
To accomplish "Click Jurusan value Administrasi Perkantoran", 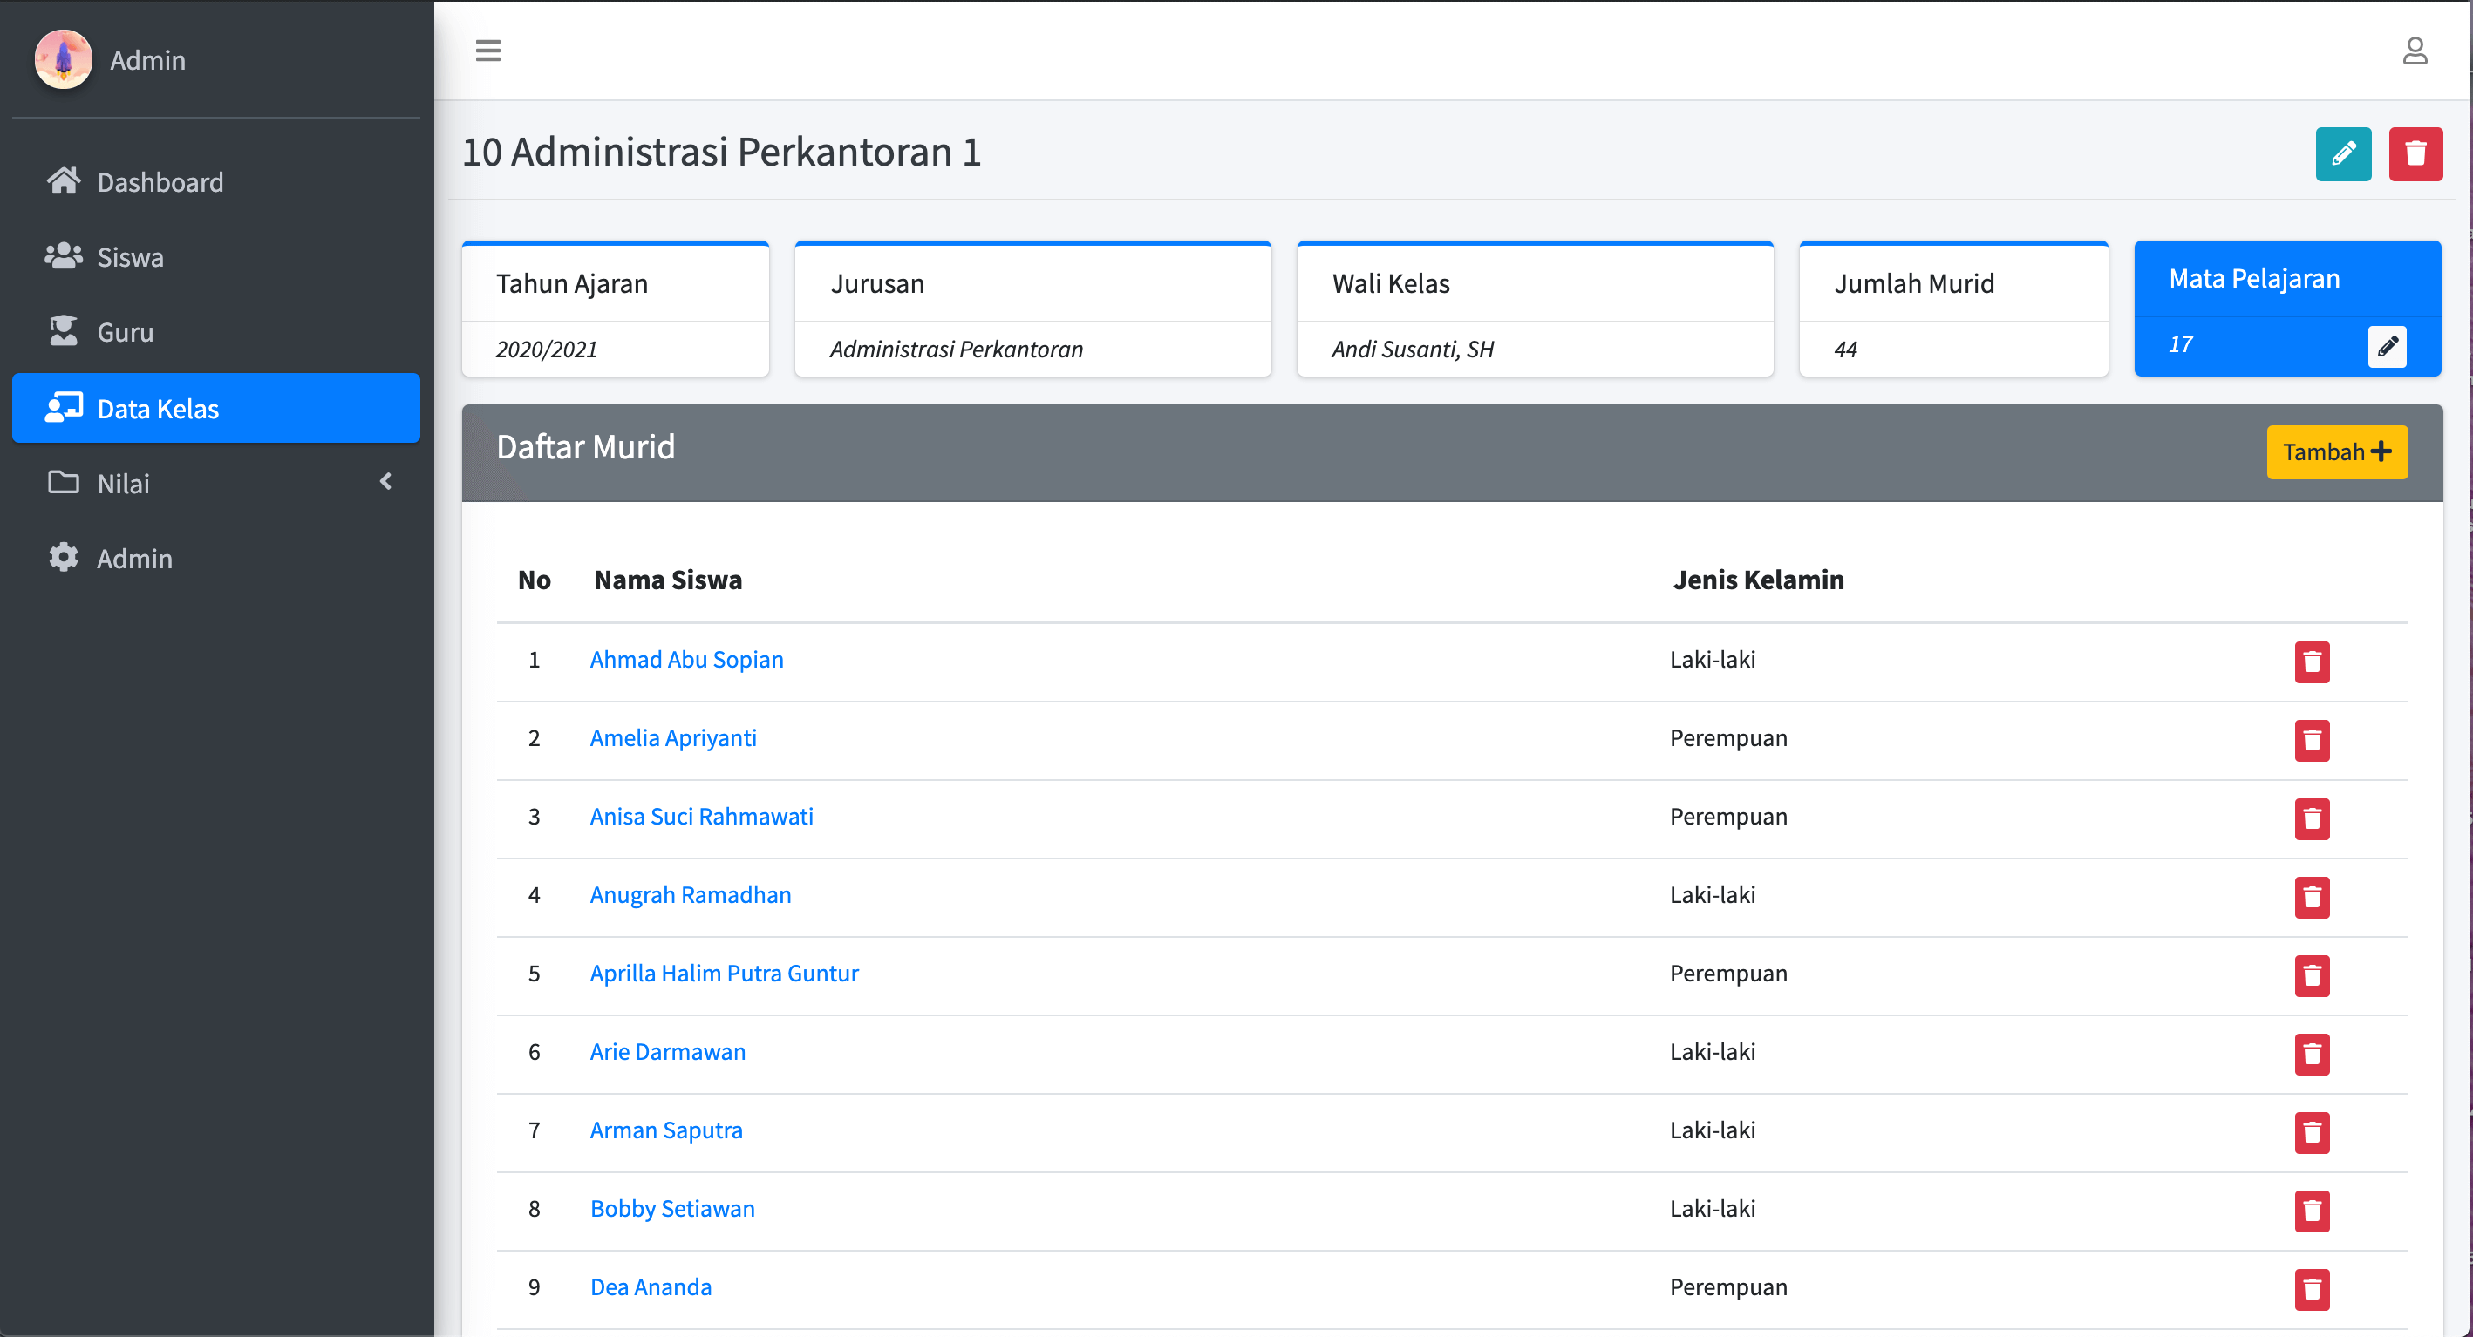I will tap(957, 350).
